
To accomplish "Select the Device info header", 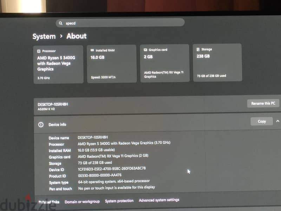I will [x=57, y=124].
